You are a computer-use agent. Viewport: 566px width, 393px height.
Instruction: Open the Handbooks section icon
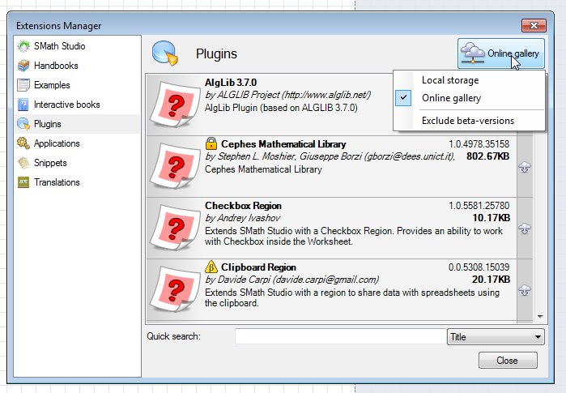click(x=23, y=66)
